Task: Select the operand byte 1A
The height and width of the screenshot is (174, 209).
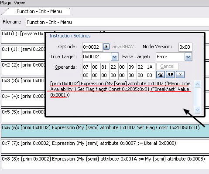Action: point(151,67)
